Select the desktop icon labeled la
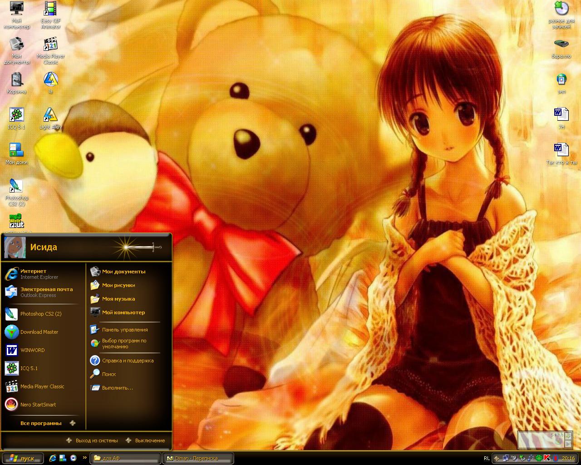581x465 pixels. (51, 83)
